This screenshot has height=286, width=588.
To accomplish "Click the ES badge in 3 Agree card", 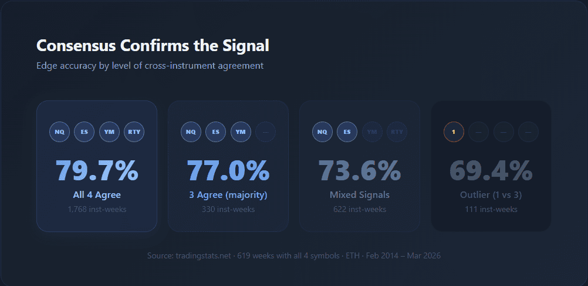I will [x=216, y=132].
